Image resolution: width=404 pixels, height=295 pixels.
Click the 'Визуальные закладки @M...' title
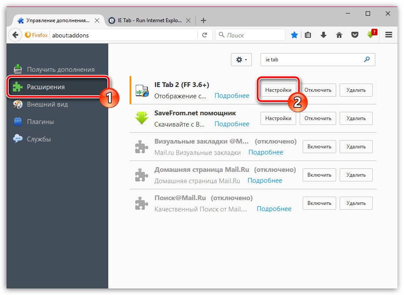pyautogui.click(x=201, y=141)
